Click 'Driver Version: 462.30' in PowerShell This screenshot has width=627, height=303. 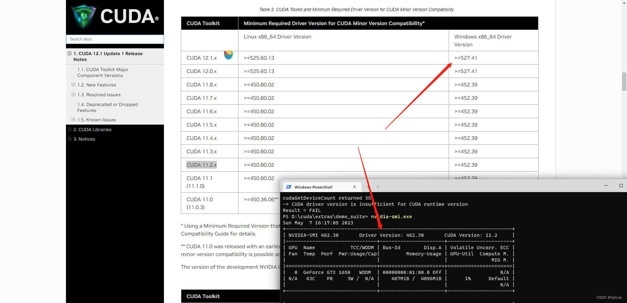(x=391, y=235)
